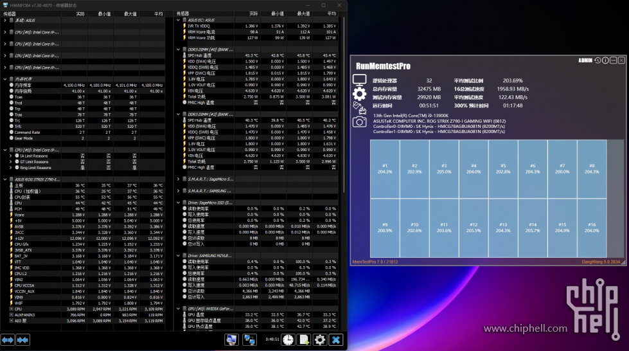Select memory test tile #9 at 200.9%
Screen dimensions: 629x351
[385, 228]
